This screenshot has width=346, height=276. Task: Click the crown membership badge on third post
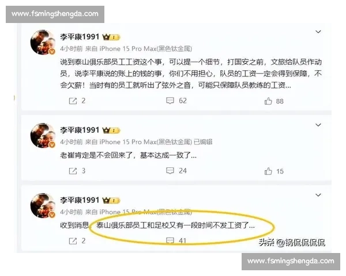[x=111, y=201]
